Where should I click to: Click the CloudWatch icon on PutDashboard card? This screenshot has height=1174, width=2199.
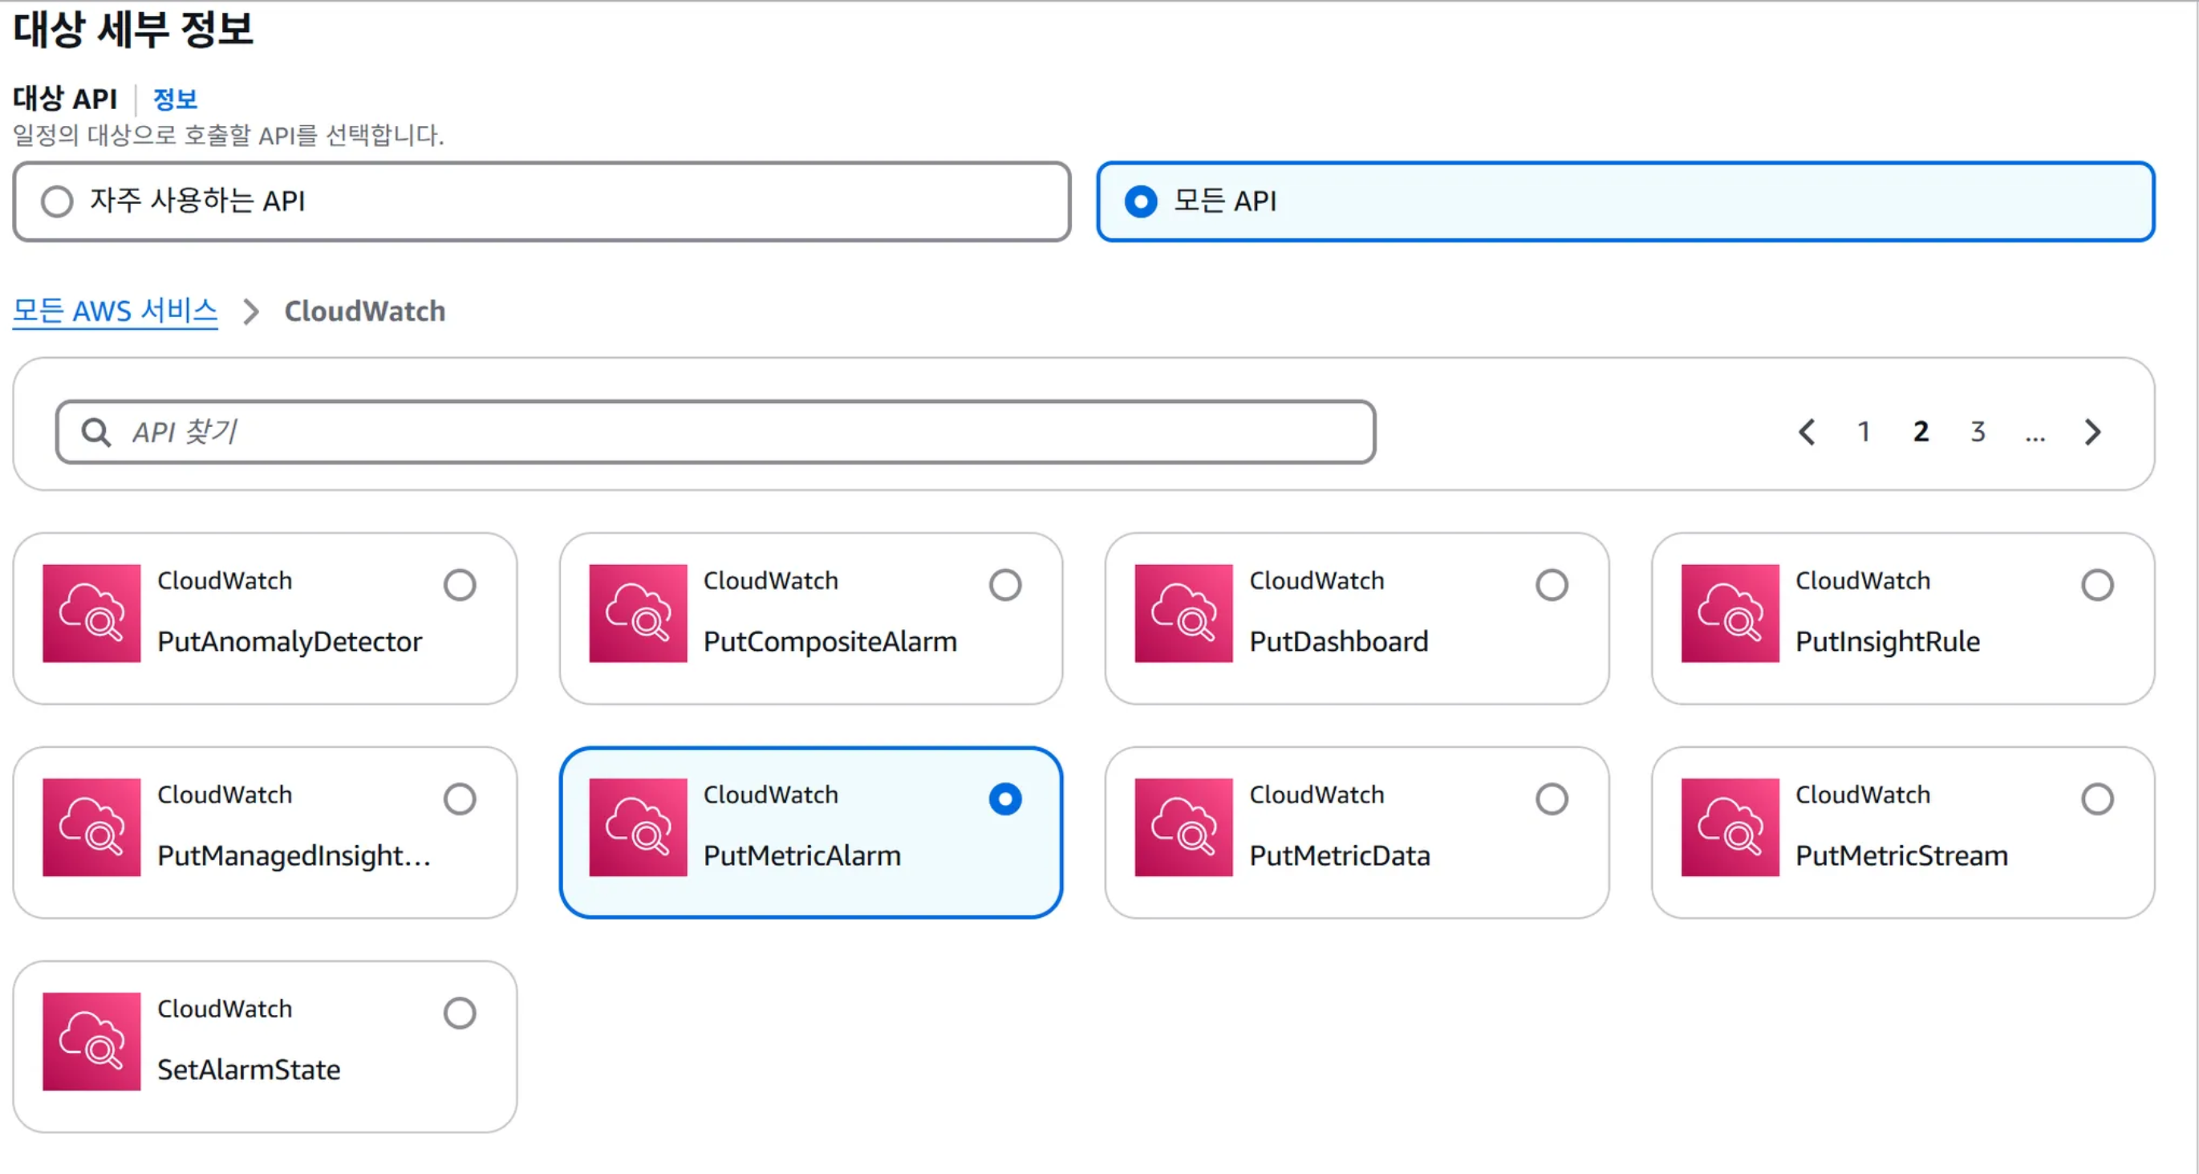click(x=1183, y=613)
